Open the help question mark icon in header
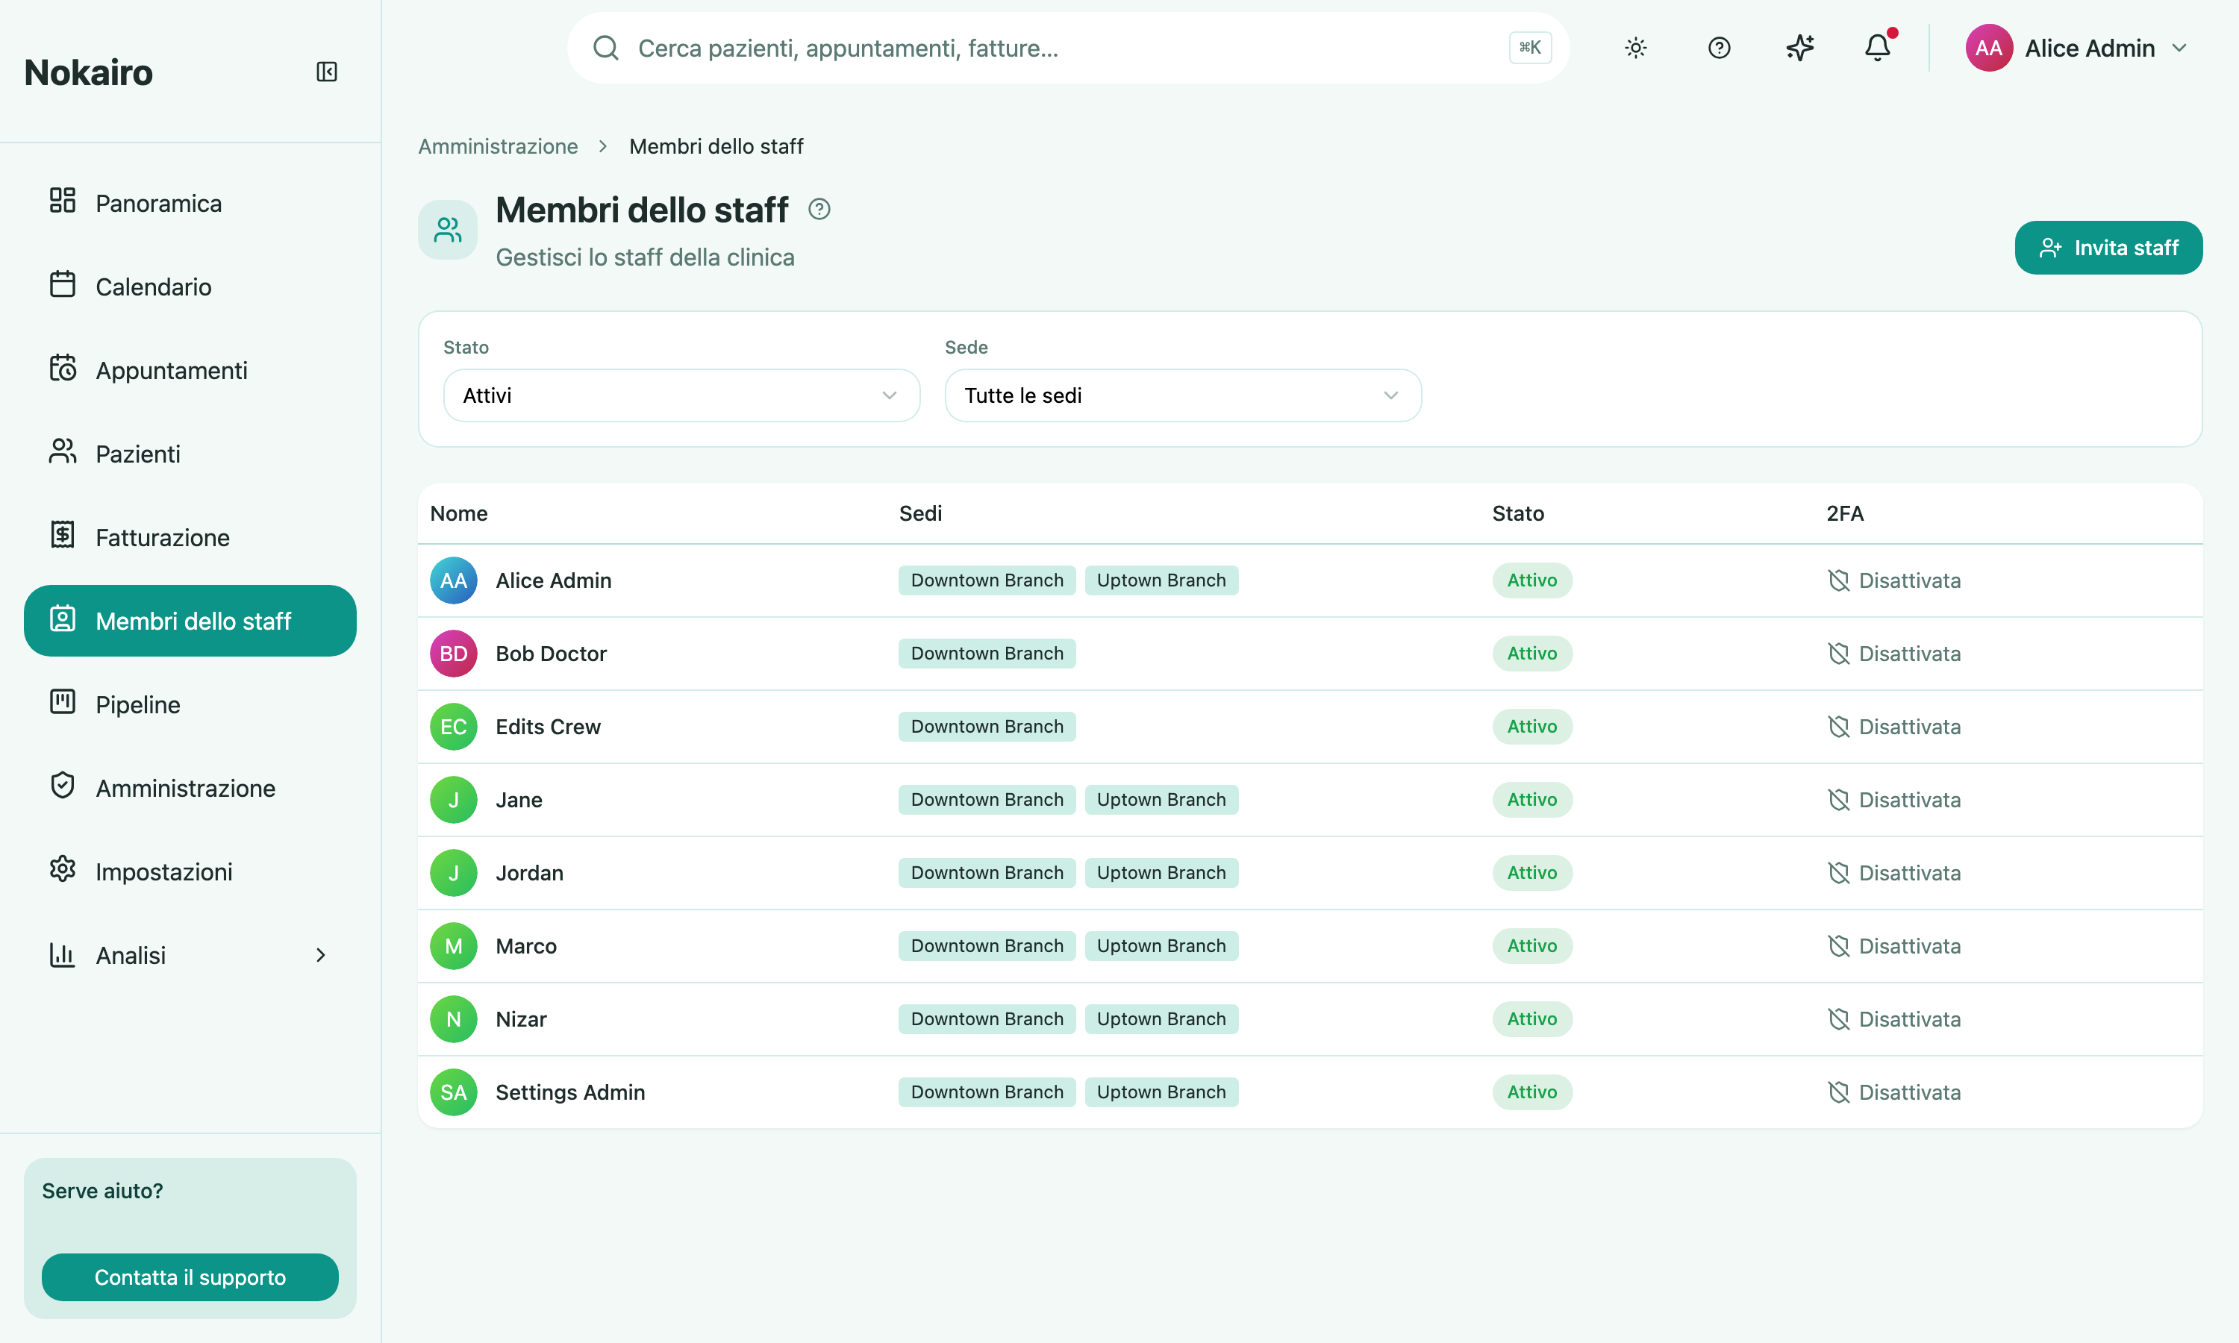 tap(1719, 48)
